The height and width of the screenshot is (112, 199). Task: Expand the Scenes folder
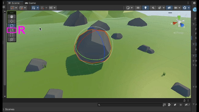pos(3,109)
